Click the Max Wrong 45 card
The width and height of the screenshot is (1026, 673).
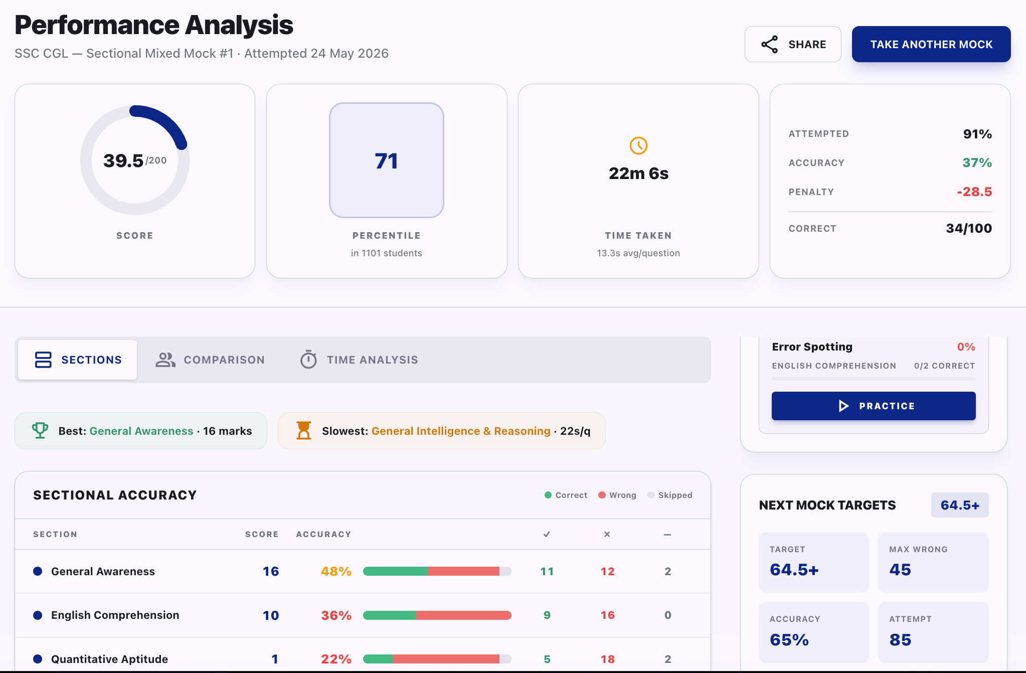[x=933, y=562]
